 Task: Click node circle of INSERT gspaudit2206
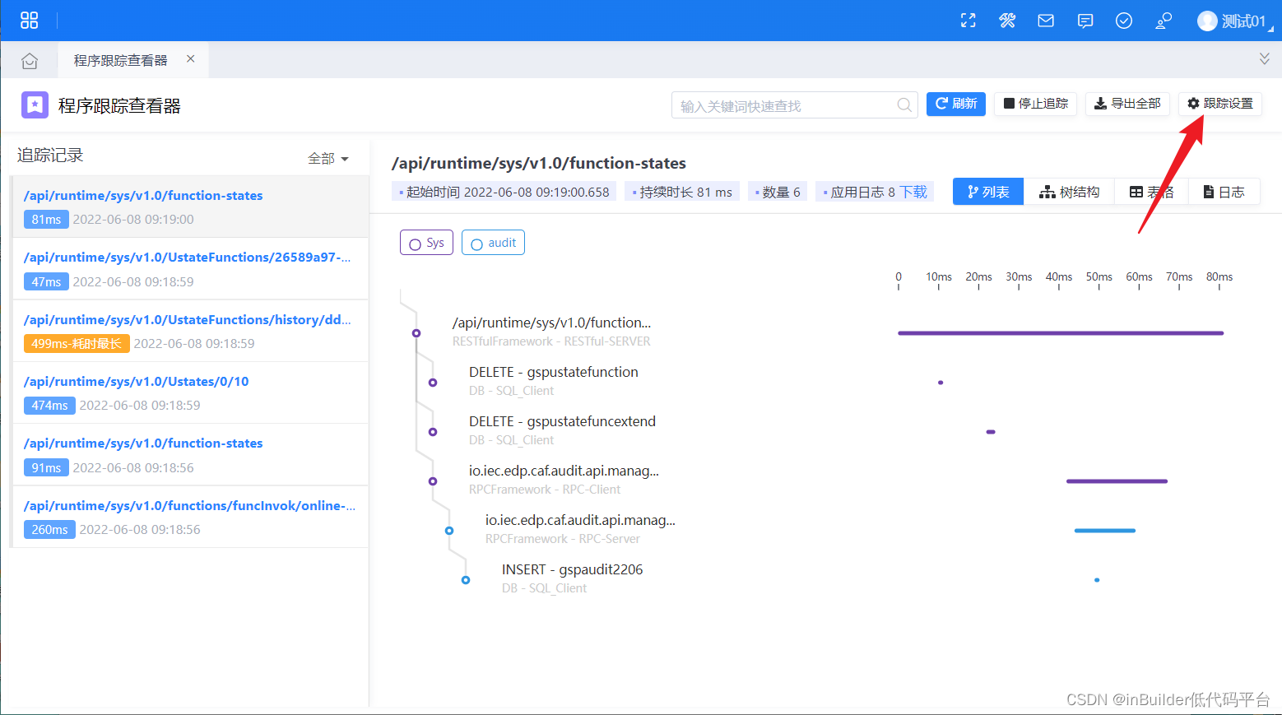coord(466,580)
